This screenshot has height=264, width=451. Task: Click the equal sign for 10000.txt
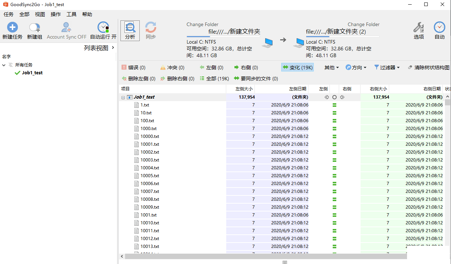(x=334, y=136)
